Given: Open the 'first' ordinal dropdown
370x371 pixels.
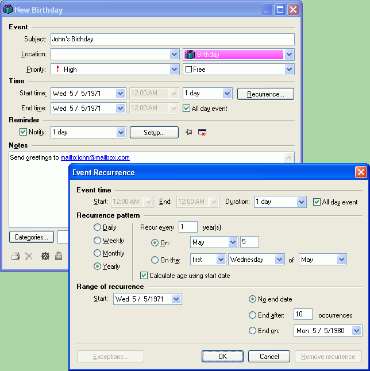Looking at the screenshot, I should click(221, 260).
